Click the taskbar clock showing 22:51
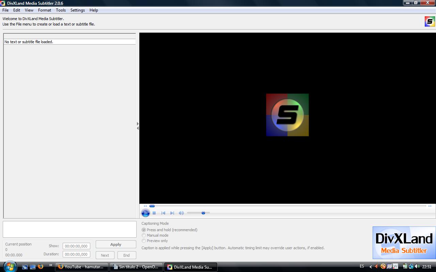This screenshot has width=436, height=272. [427, 267]
